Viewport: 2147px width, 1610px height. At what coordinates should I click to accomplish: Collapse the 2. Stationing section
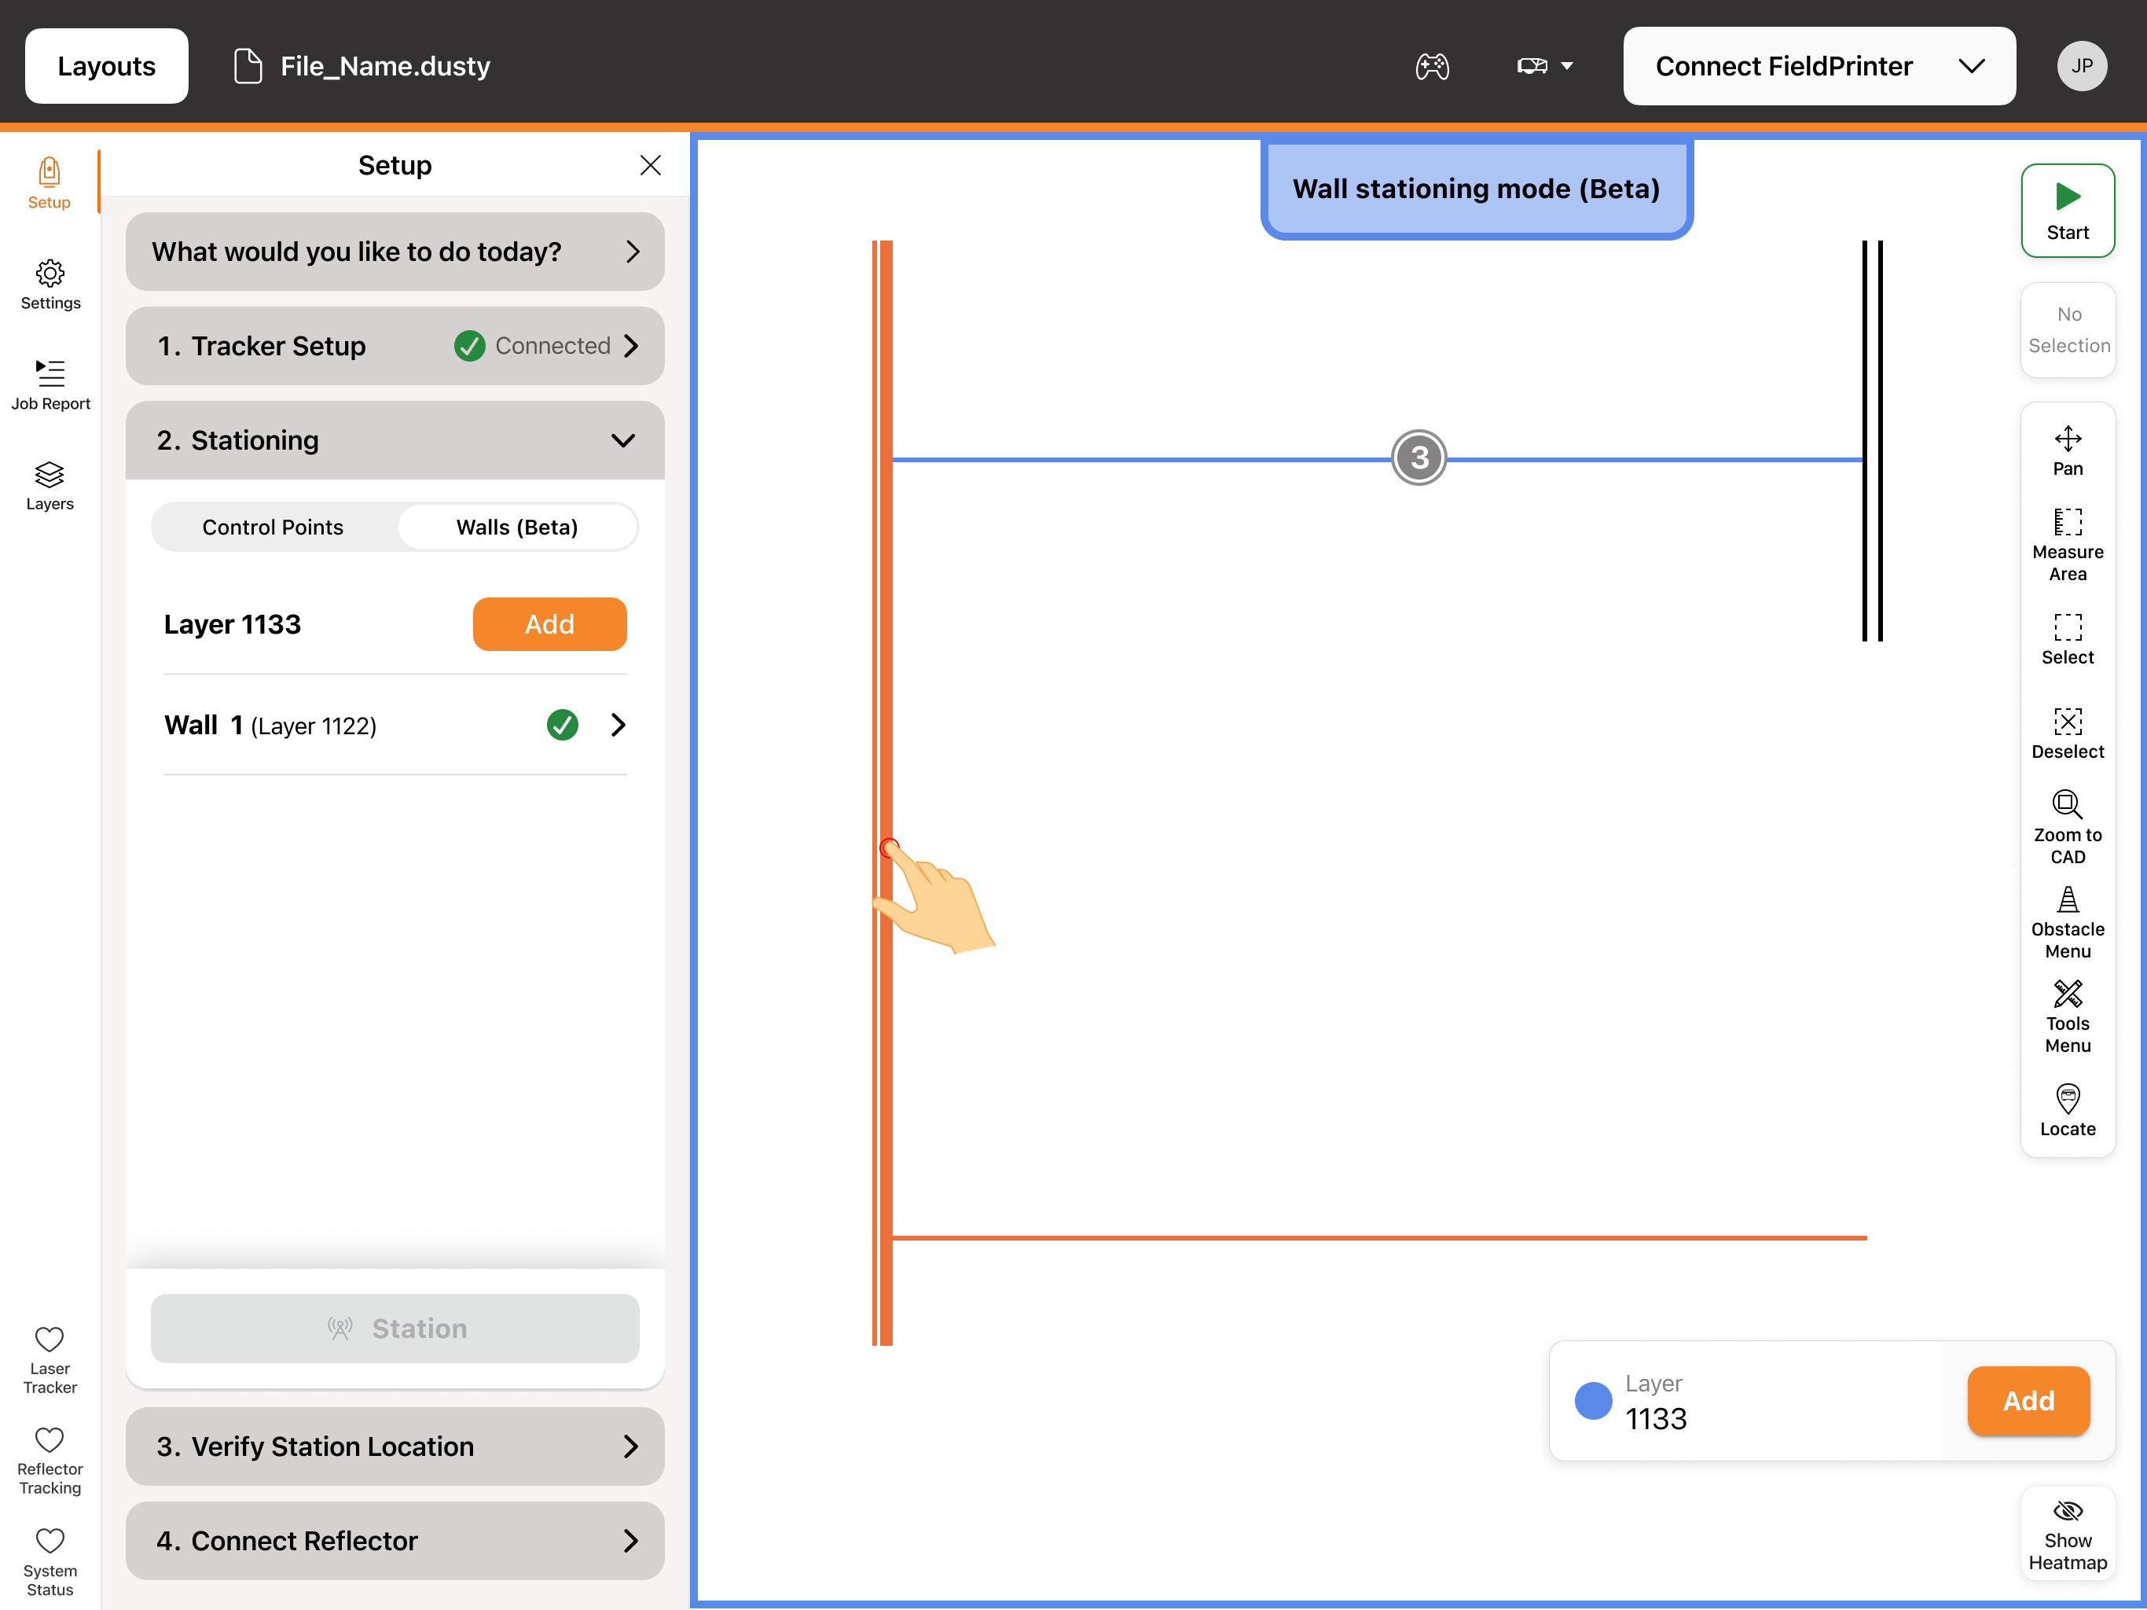click(x=395, y=440)
